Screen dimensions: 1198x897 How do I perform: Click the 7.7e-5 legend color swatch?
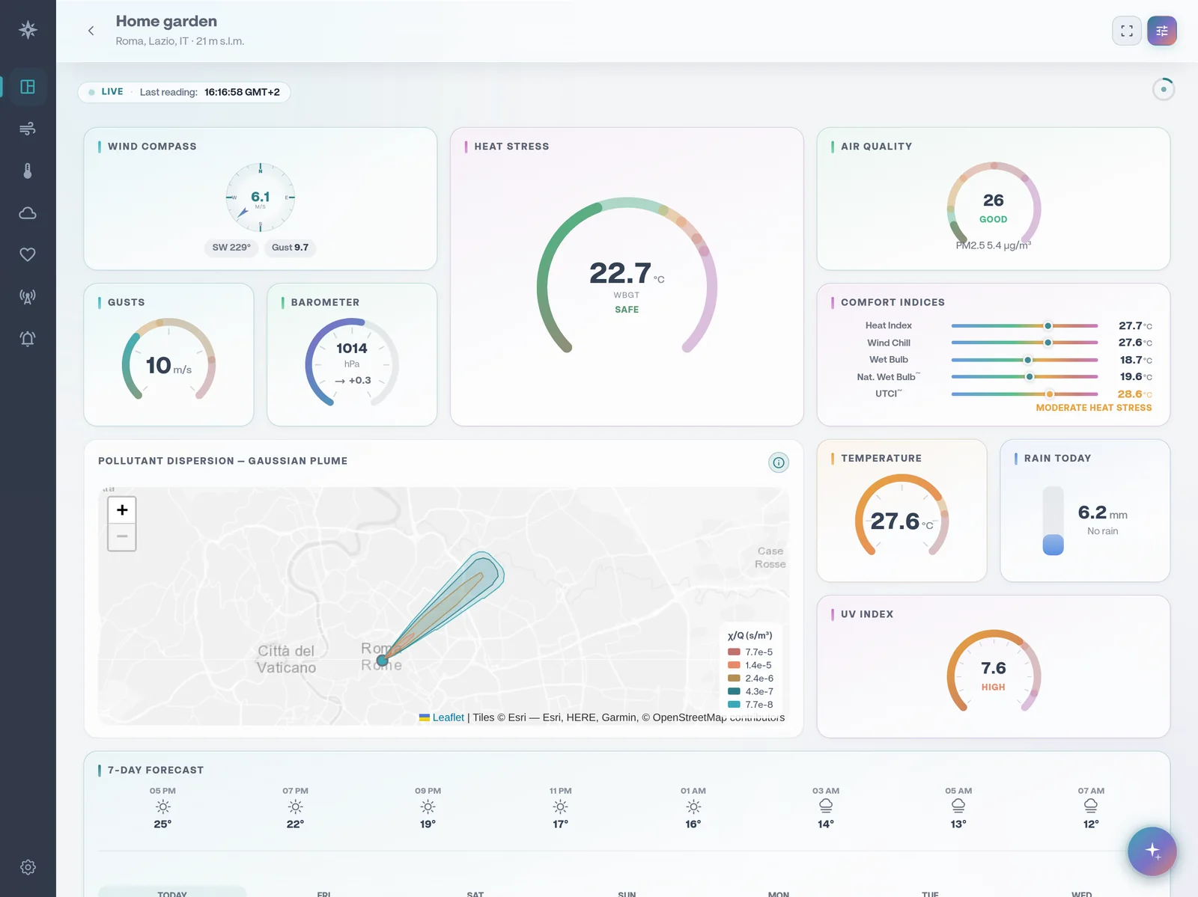pyautogui.click(x=734, y=652)
